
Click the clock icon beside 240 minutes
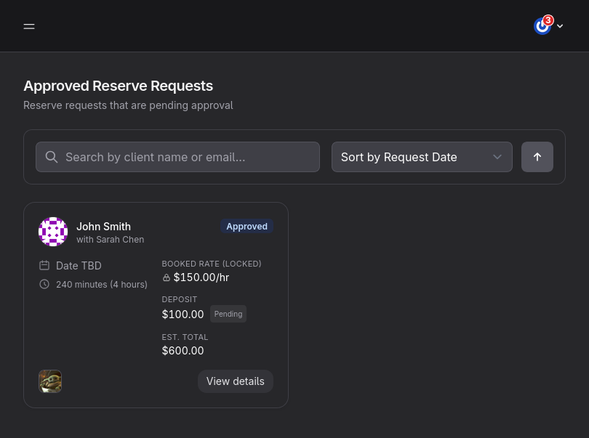pyautogui.click(x=44, y=284)
